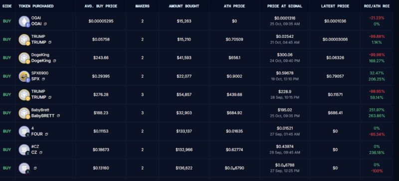399x181 pixels.
Task: Copy the FOUR token address
Action: click(x=46, y=134)
